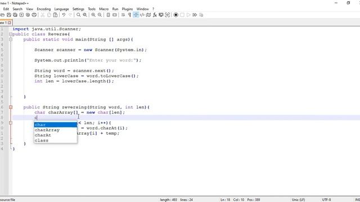Click the Close document toolbar icon
Screen dimensions: 360x202
[x=21, y=15]
